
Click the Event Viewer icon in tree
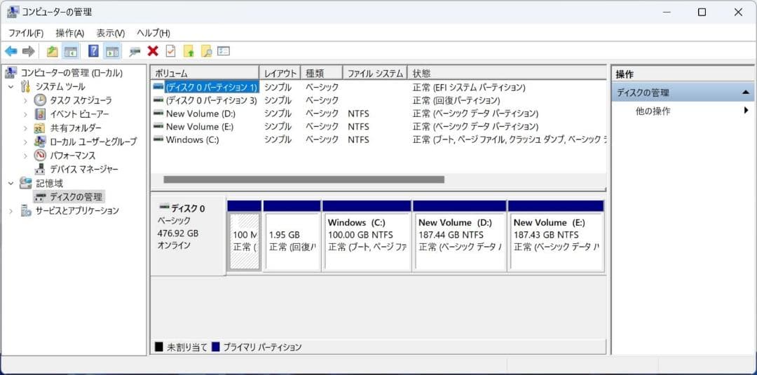click(40, 114)
